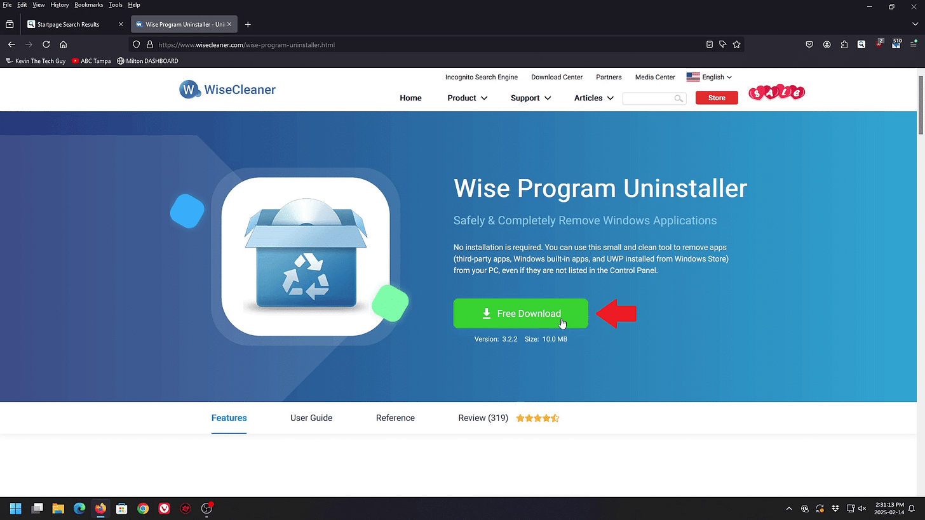Expand the Support dropdown menu
925x520 pixels.
point(530,98)
